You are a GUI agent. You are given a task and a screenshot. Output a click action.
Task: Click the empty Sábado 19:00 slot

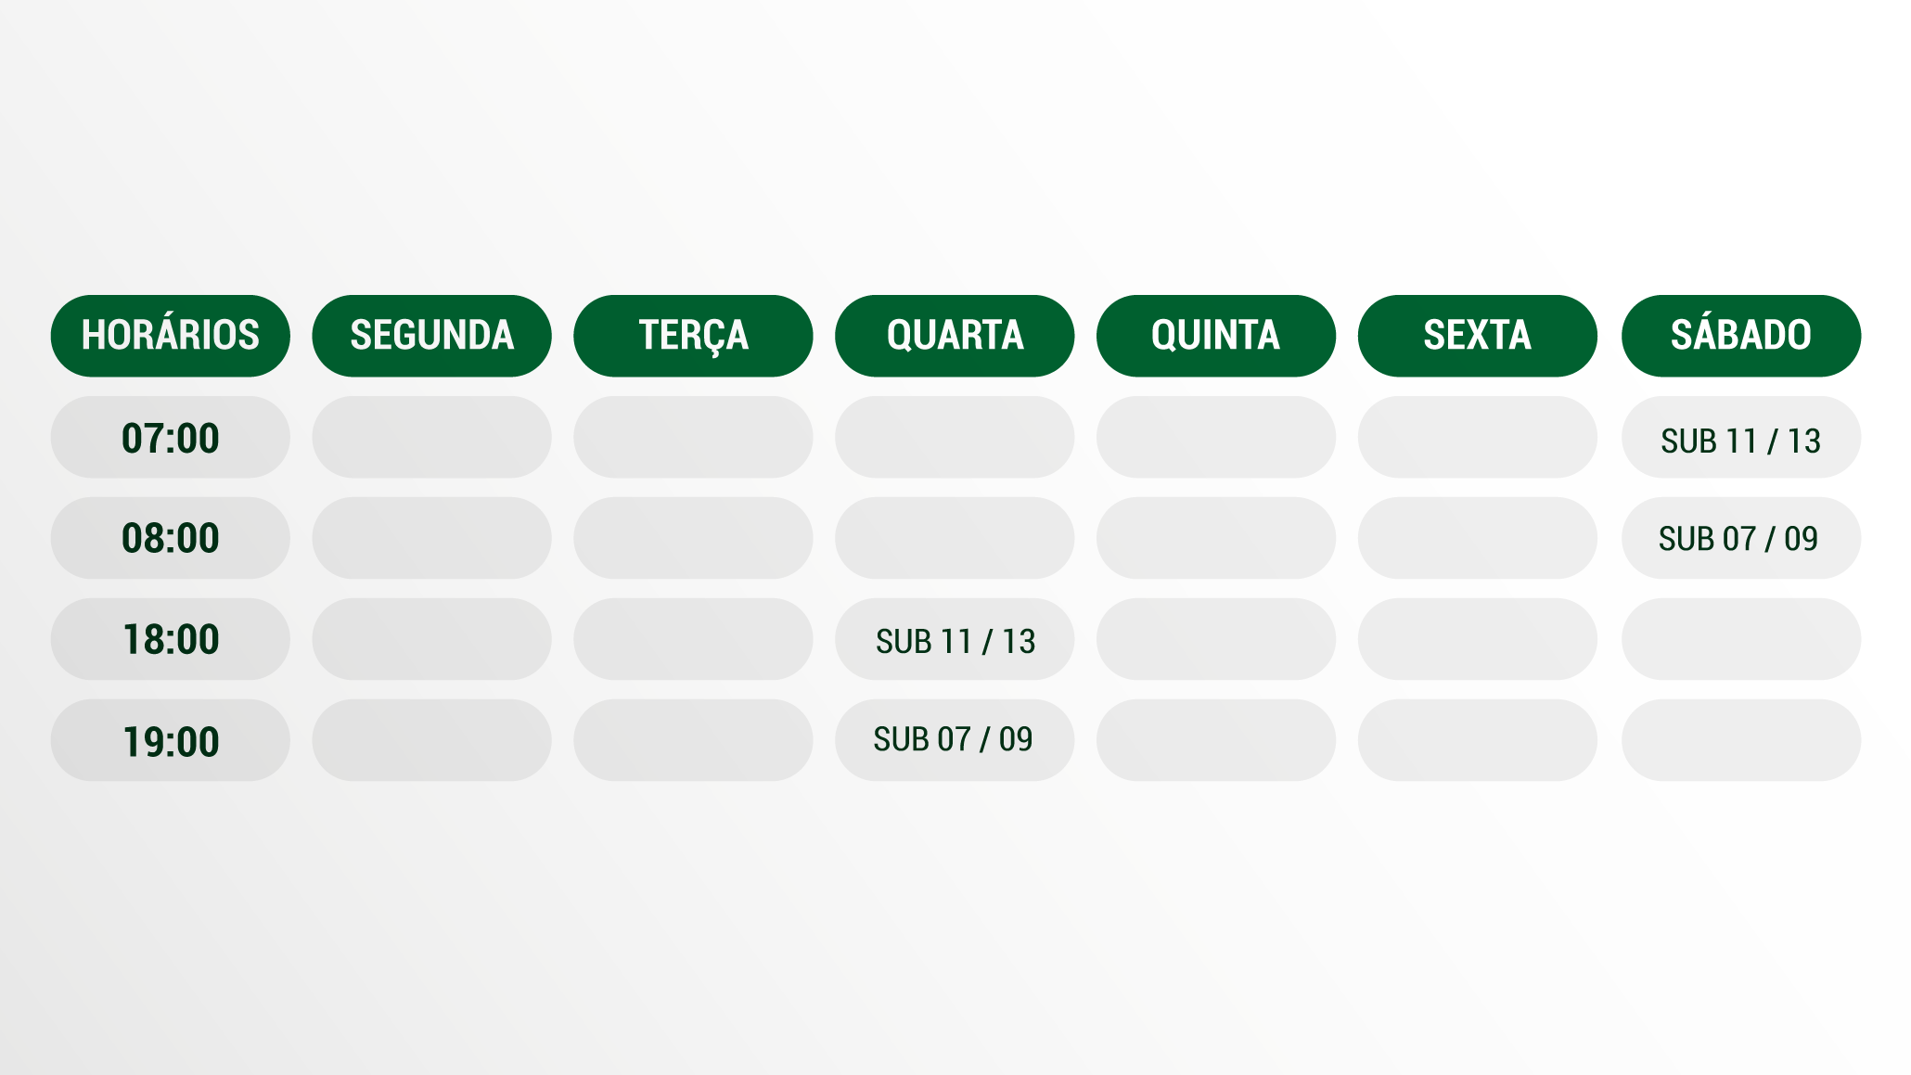(1740, 740)
